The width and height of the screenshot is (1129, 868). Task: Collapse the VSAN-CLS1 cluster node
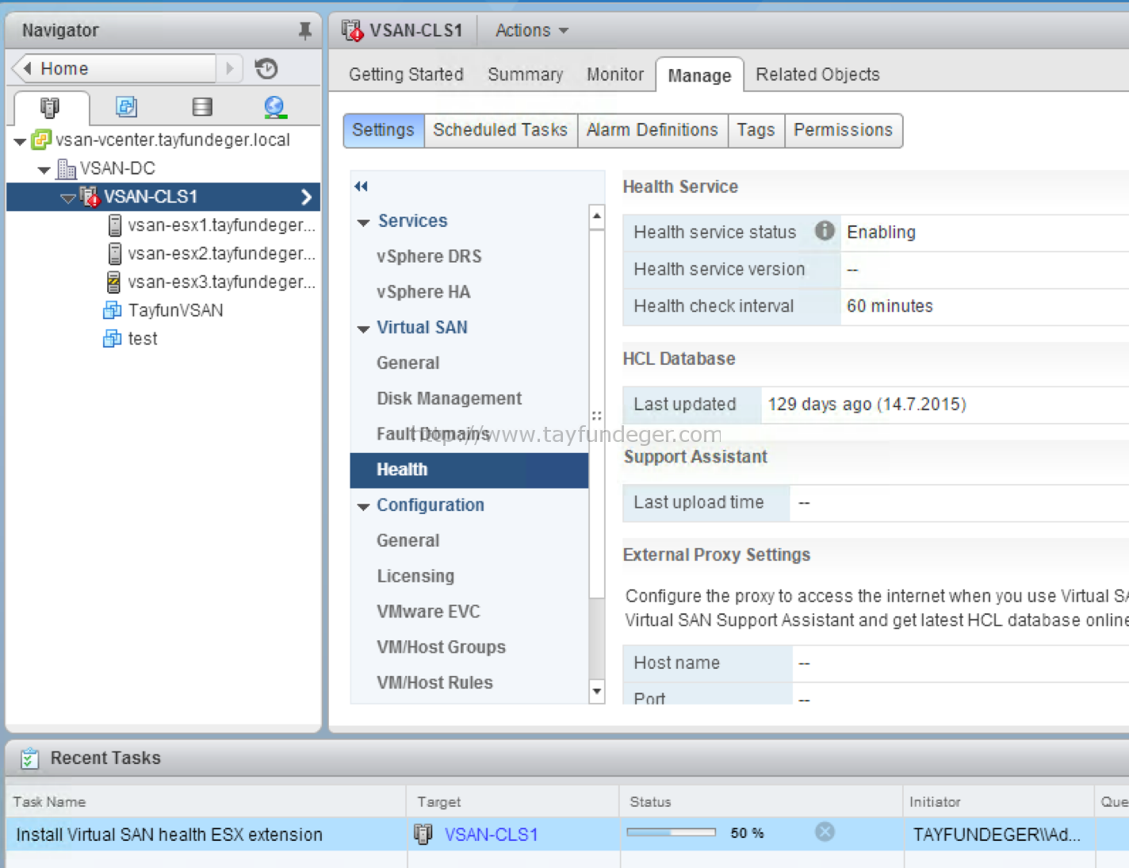68,198
